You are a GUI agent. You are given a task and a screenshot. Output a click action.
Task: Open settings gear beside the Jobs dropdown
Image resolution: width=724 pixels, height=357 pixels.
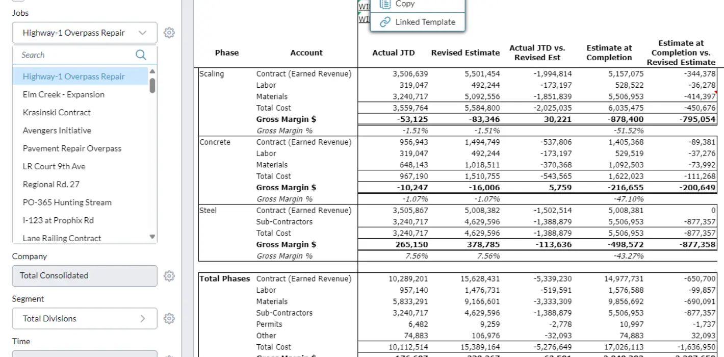(169, 33)
